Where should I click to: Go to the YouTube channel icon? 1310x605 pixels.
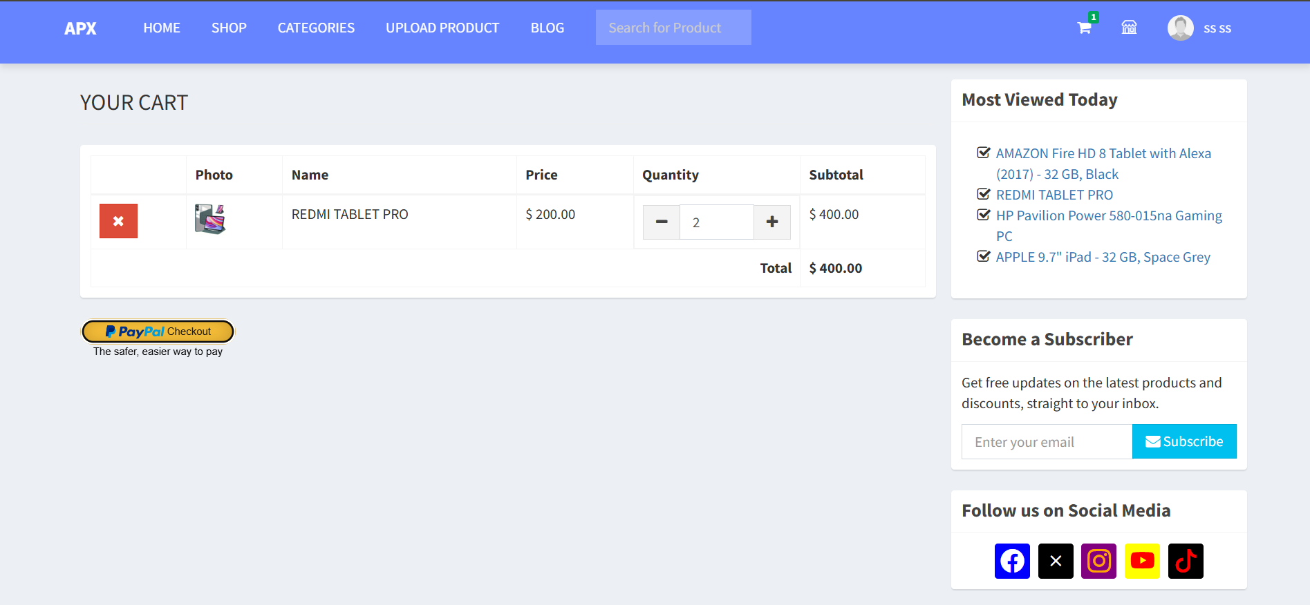pyautogui.click(x=1142, y=561)
